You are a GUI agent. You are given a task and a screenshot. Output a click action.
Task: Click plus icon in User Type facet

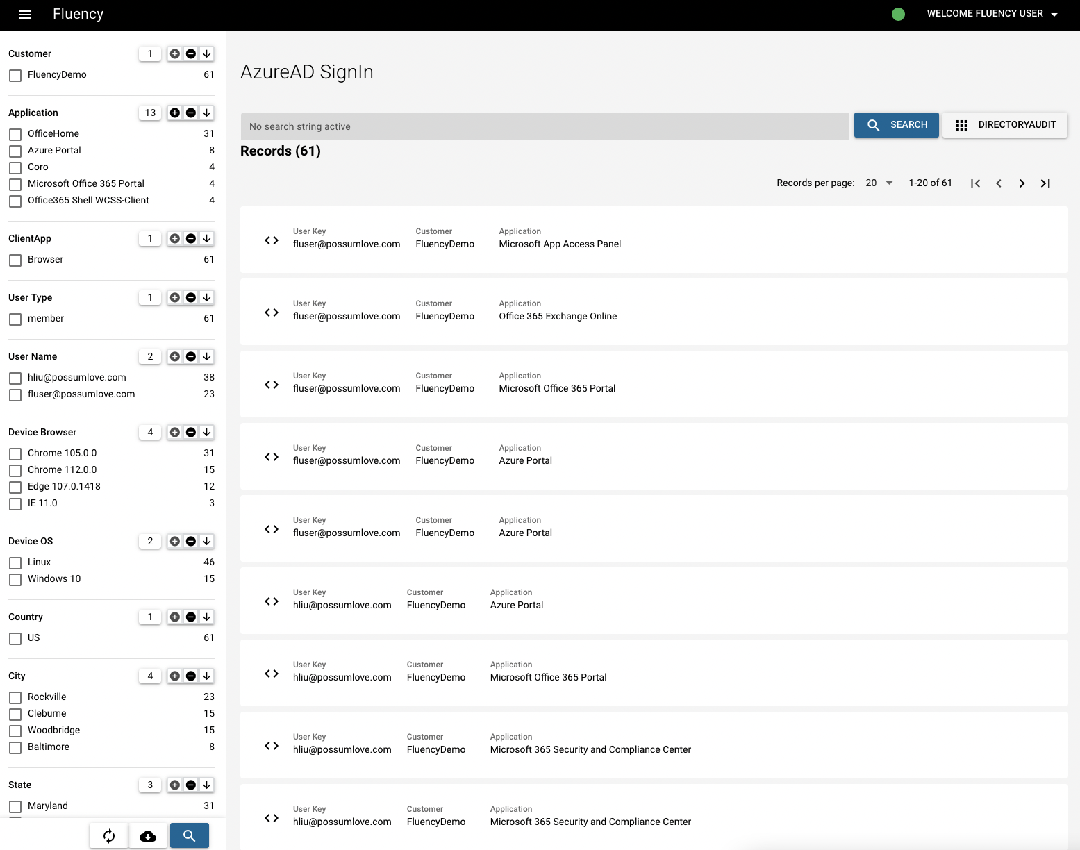point(174,297)
